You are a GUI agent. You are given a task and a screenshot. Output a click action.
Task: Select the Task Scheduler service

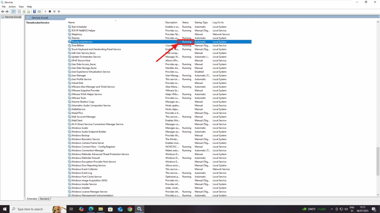79,27
